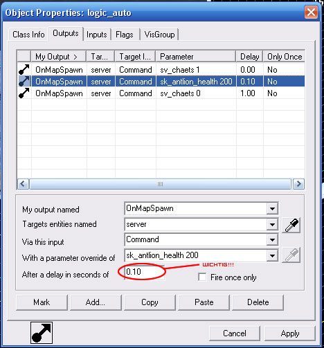Click the horizontal scrollbar thumb
The height and width of the screenshot is (348, 324).
tap(160, 184)
